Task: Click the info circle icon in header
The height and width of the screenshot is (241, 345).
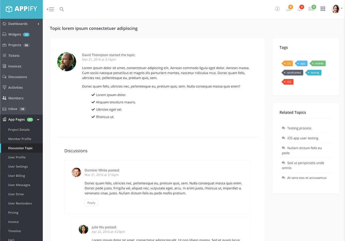Action: point(277,9)
